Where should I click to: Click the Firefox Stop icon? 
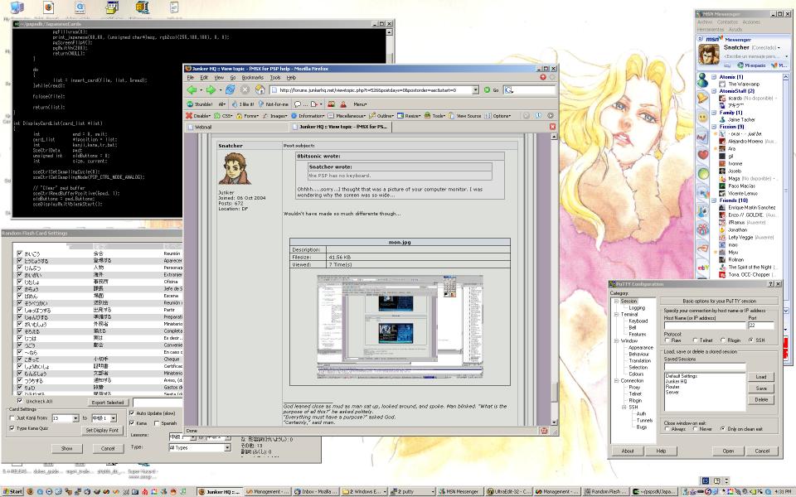(245, 89)
